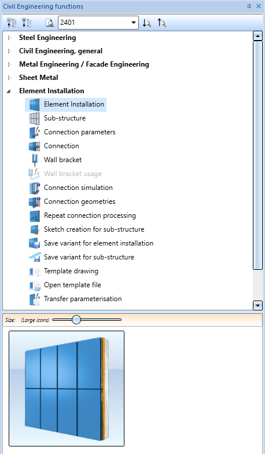The width and height of the screenshot is (265, 454).
Task: Click the vertical scrollbar thumb
Action: (257, 155)
